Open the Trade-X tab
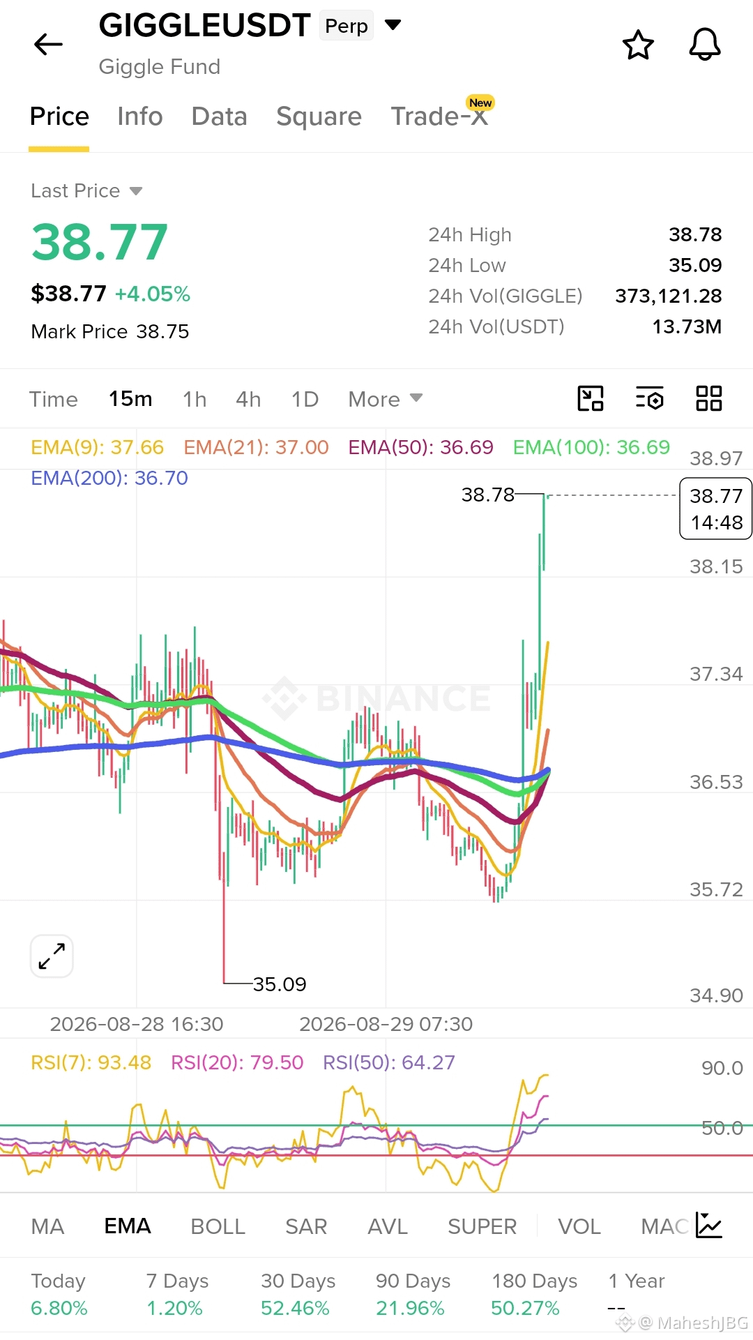Viewport: 753px width, 1340px height. tap(439, 116)
